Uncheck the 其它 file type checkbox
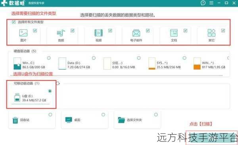The image size is (238, 145). pos(223,31)
